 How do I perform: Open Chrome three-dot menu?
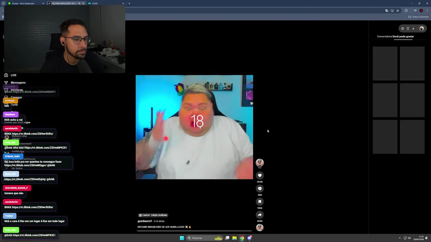[x=427, y=11]
